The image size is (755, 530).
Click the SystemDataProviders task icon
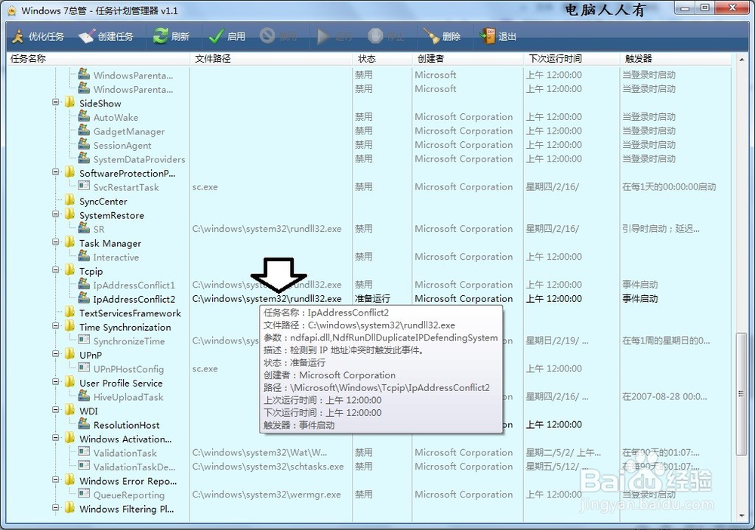point(84,159)
